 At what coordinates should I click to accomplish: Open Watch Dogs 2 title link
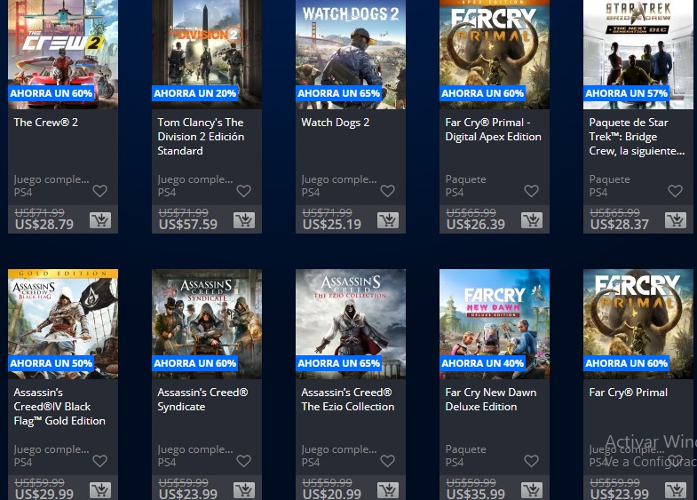pyautogui.click(x=335, y=123)
